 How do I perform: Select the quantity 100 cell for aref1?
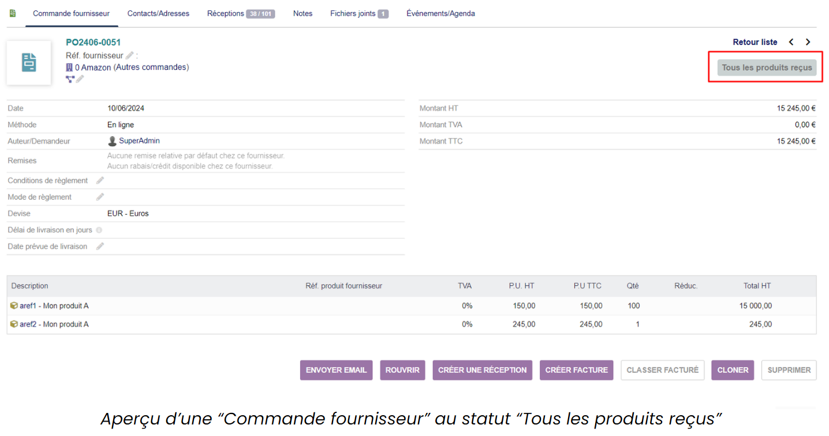(x=634, y=306)
